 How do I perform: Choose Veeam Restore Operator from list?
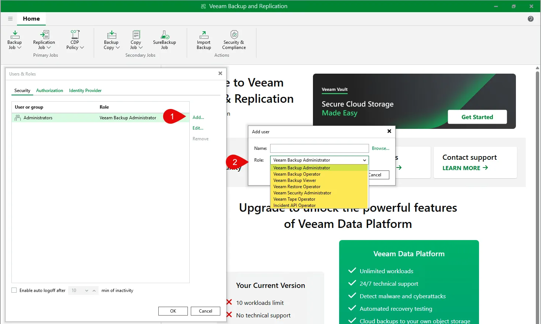(297, 187)
